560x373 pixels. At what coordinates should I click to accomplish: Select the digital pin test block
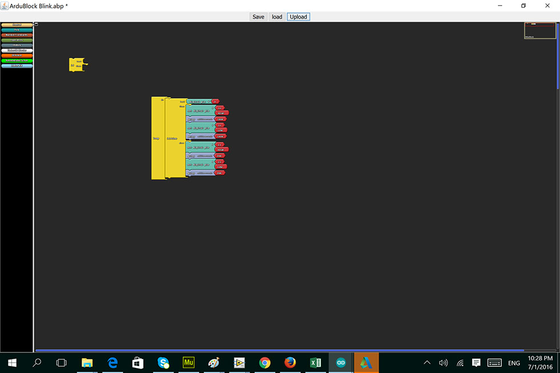199,102
